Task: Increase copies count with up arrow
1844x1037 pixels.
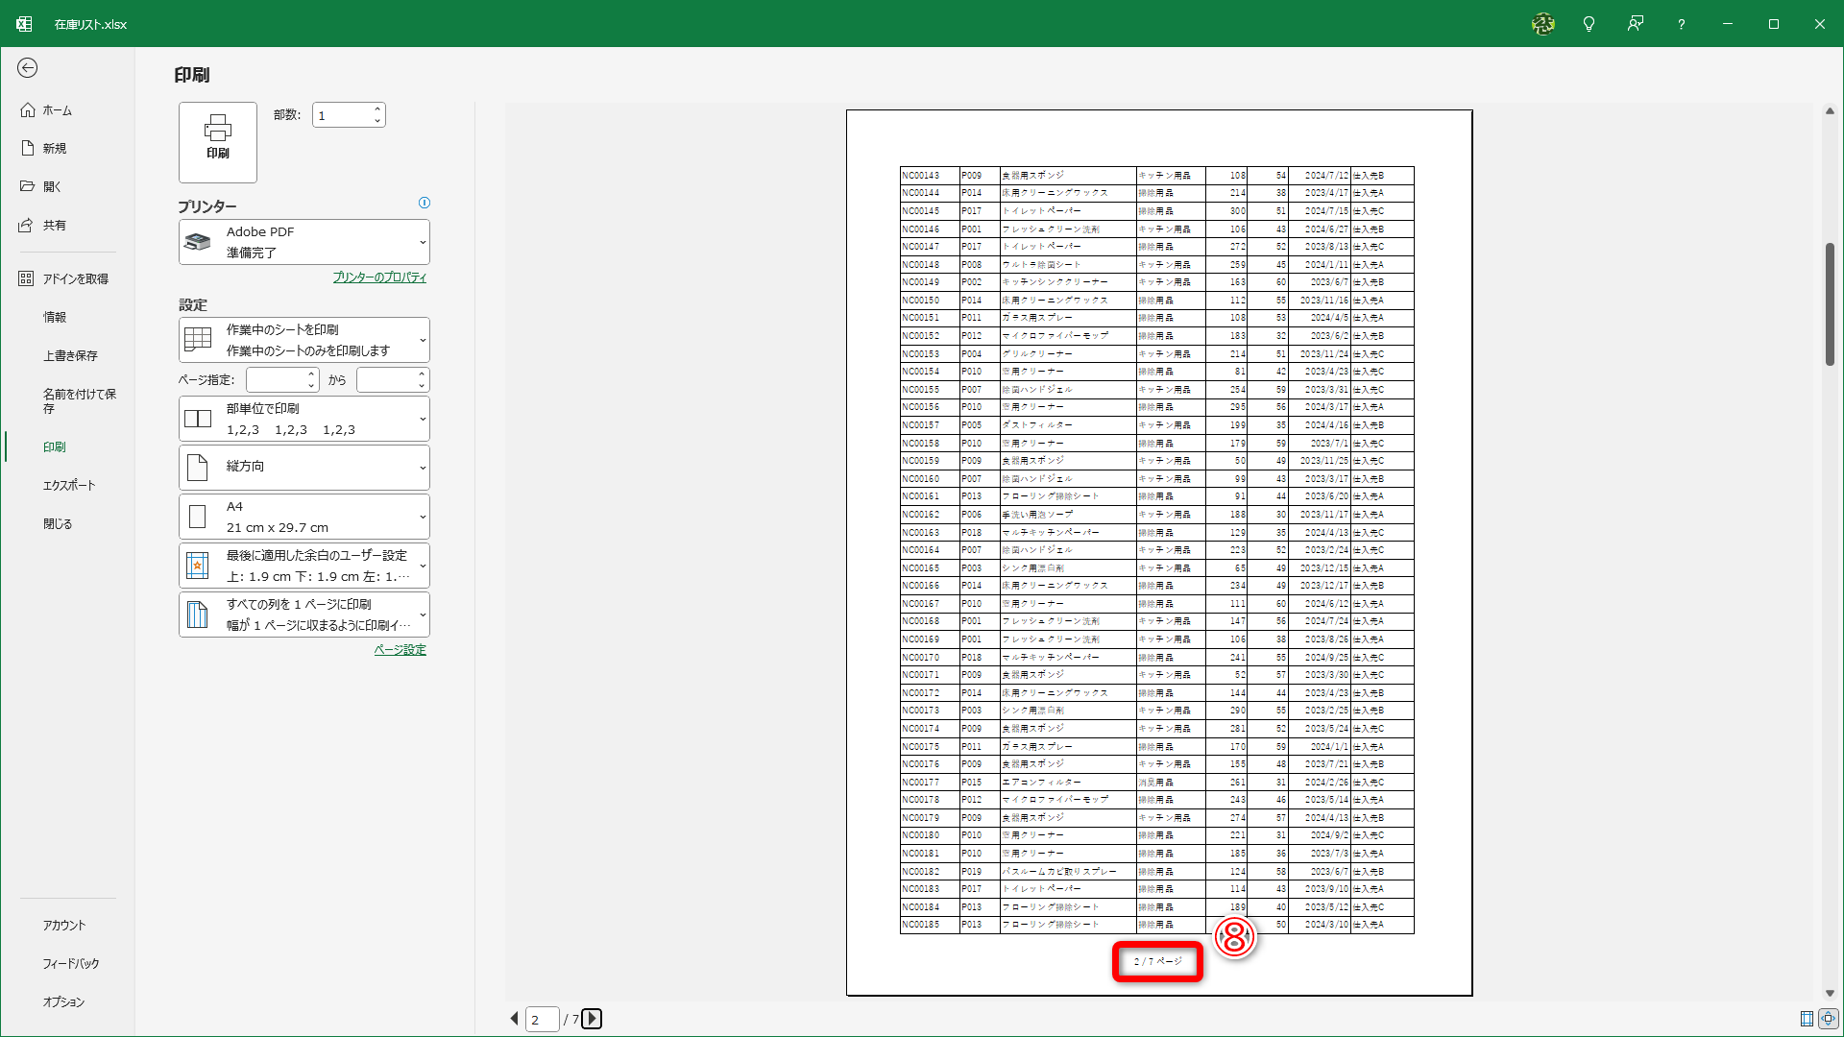Action: 377,109
